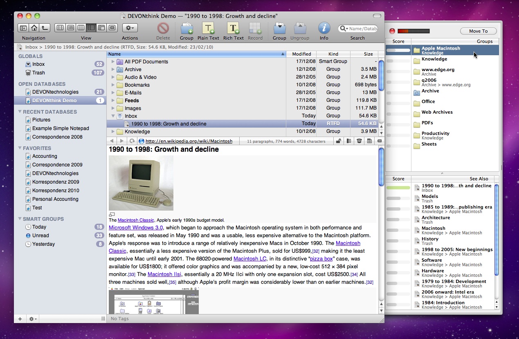Open Inbox in the Globals sidebar
Image resolution: width=519 pixels, height=339 pixels.
[60, 64]
